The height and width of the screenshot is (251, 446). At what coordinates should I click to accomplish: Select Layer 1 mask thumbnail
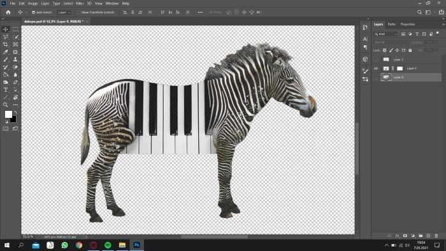pyautogui.click(x=400, y=69)
